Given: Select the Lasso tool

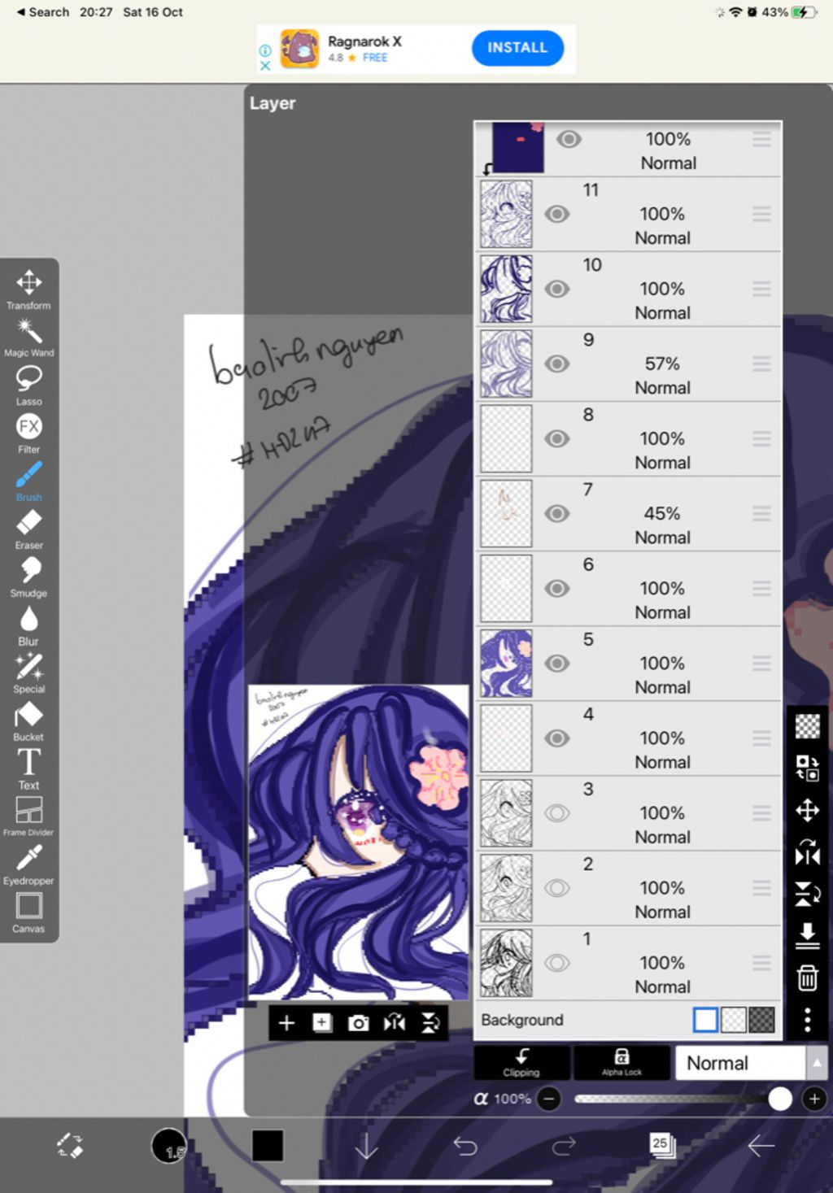Looking at the screenshot, I should 28,385.
